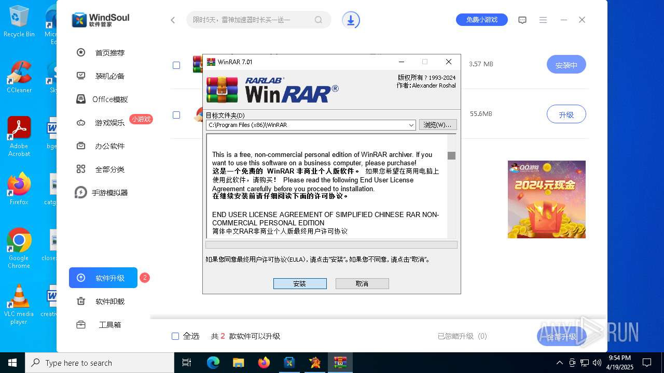The image size is (664, 373).
Task: Go back with the left arrow icon
Action: click(x=173, y=20)
